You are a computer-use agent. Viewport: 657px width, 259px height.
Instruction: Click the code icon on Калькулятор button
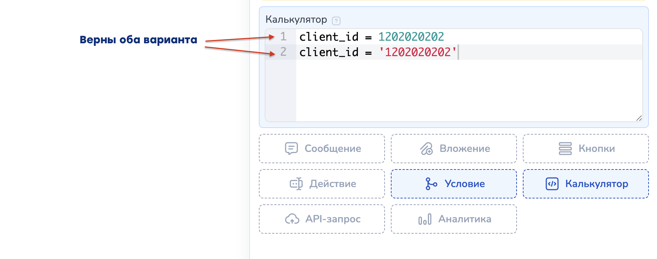click(552, 184)
